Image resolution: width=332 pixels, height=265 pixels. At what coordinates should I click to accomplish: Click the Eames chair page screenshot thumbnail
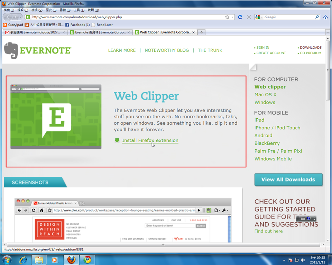[123, 220]
